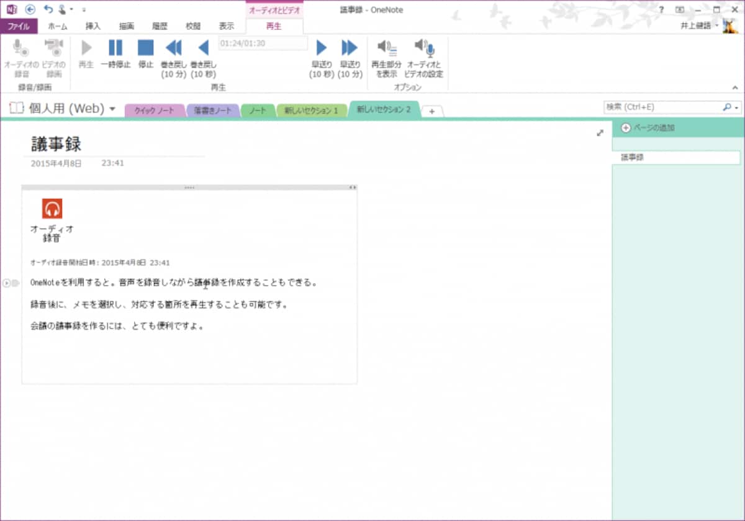Click the 議事録 page title
Screen dimensions: 745x521
pyautogui.click(x=56, y=144)
